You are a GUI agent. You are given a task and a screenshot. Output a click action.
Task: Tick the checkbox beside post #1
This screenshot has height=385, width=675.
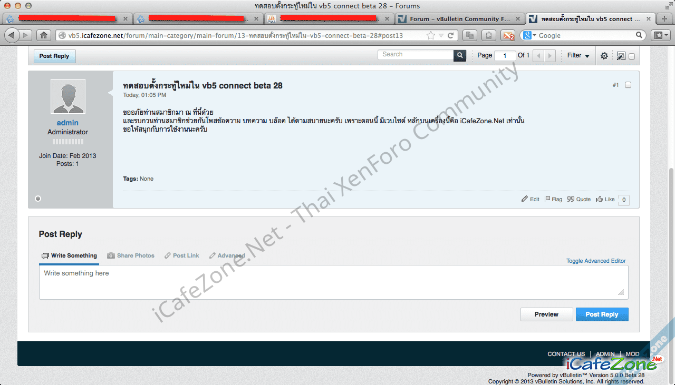[628, 85]
